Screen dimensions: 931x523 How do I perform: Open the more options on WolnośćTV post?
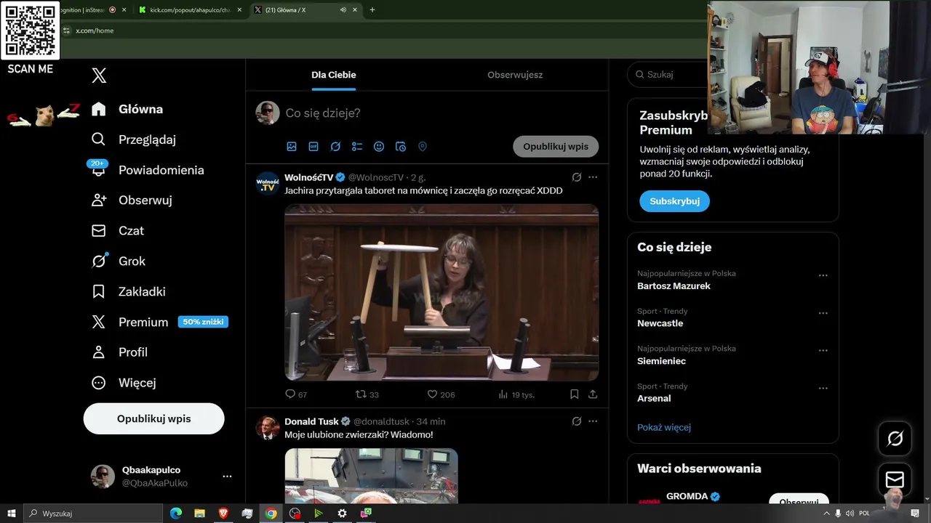click(x=593, y=177)
